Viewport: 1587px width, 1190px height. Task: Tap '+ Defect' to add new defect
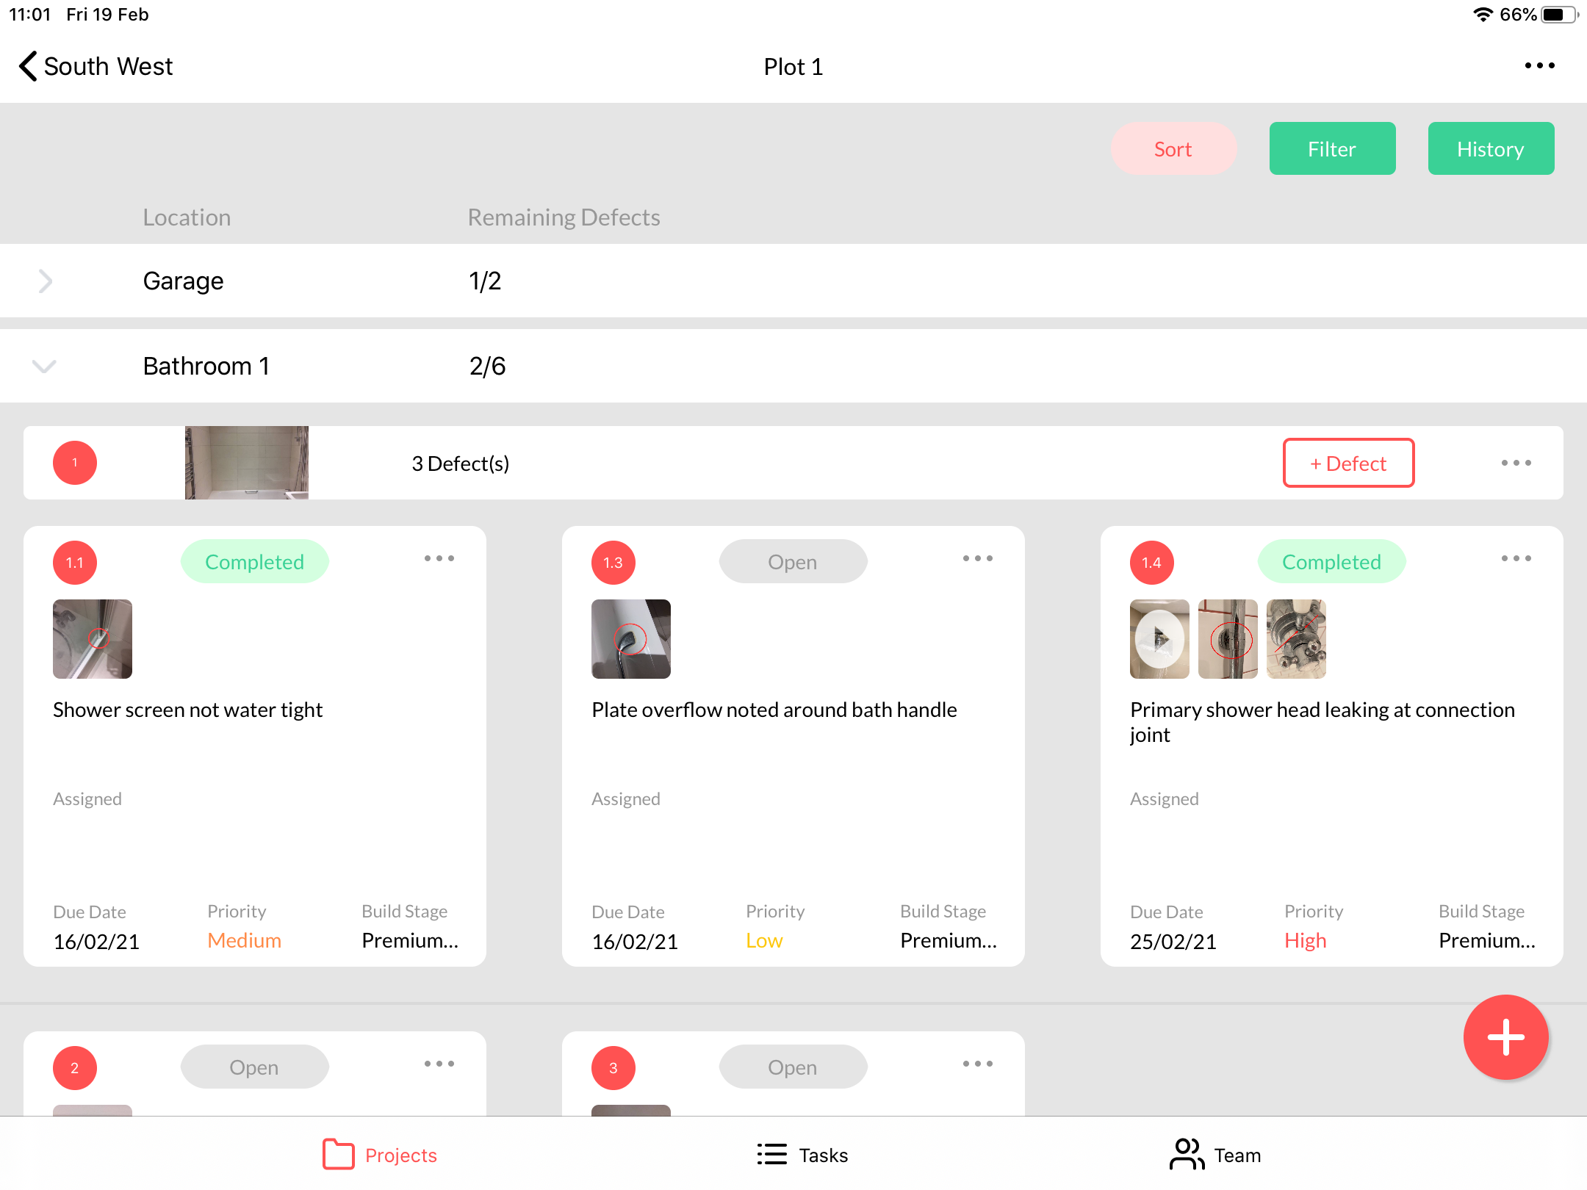tap(1348, 463)
